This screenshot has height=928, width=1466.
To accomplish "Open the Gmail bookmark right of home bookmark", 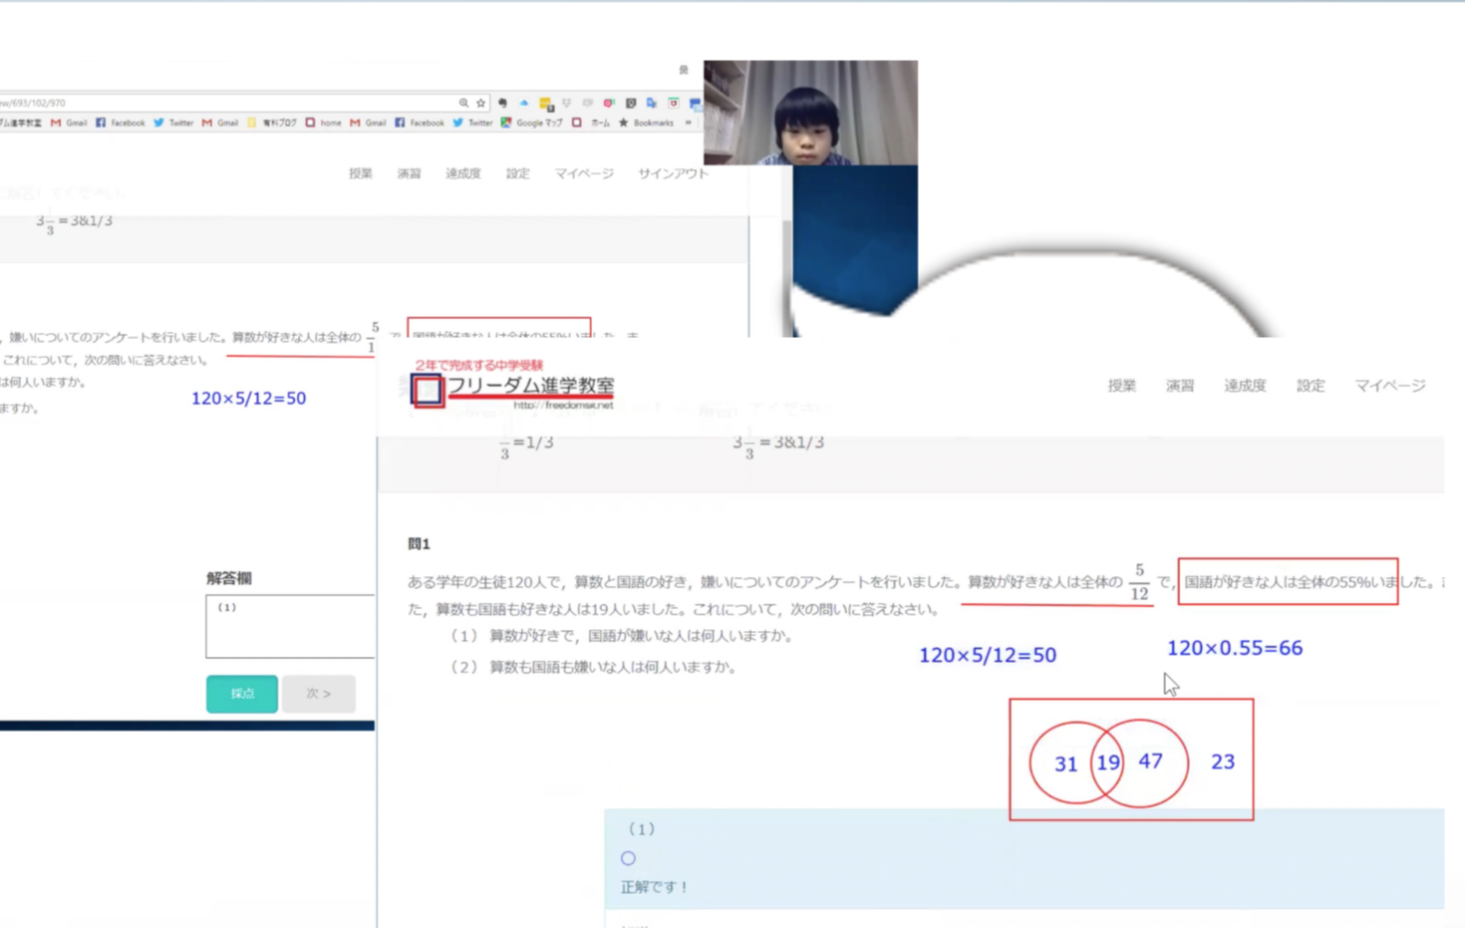I will [x=368, y=123].
